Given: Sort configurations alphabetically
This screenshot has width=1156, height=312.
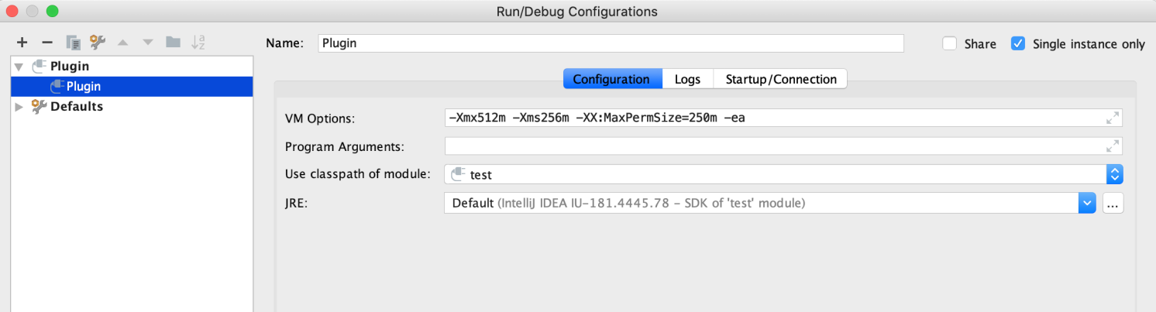Looking at the screenshot, I should click(x=198, y=42).
